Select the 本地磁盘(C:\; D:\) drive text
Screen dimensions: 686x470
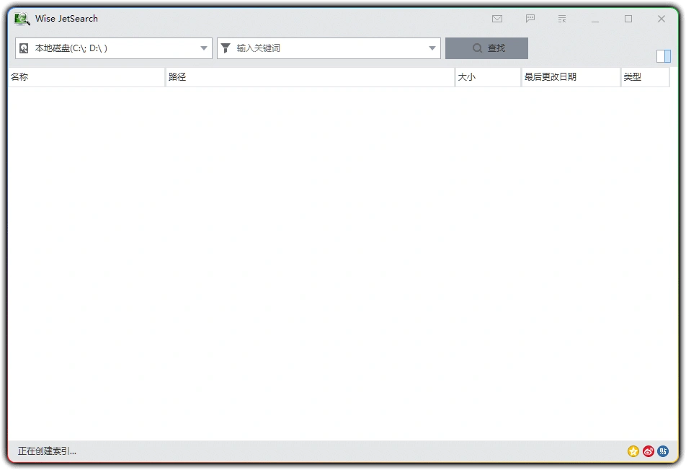[x=71, y=48]
